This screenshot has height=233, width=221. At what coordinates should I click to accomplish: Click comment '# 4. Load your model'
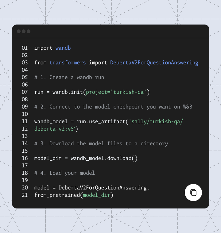64,173
